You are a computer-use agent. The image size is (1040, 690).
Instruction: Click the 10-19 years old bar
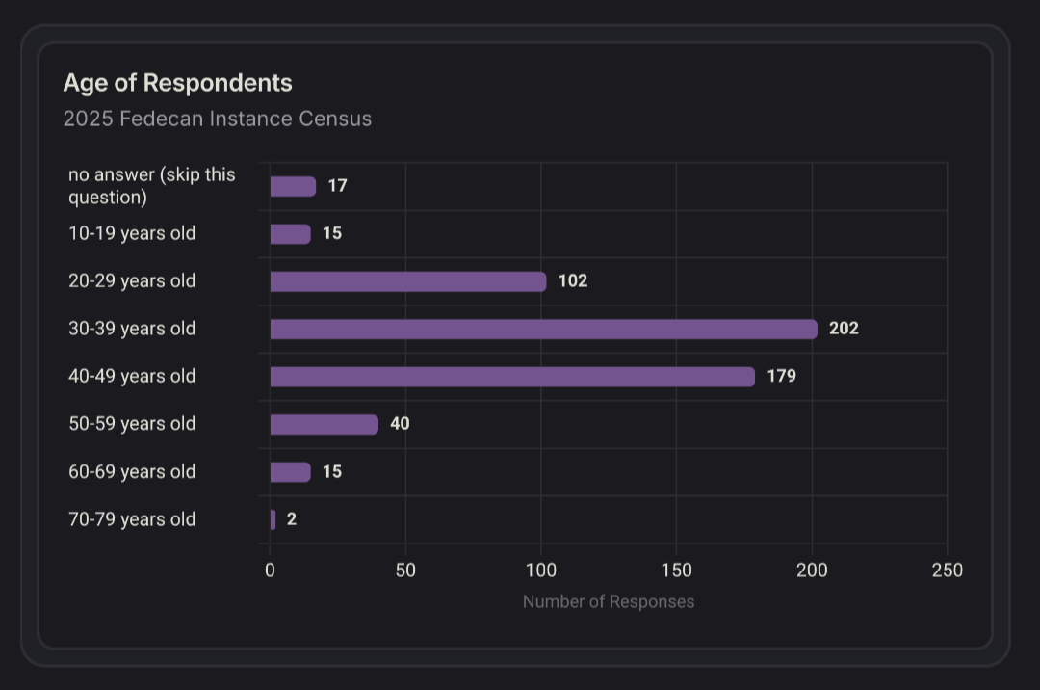pos(290,234)
